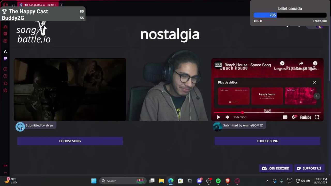Open the Player sidebar icon
Screen dimensions: 331x186
(x=5, y=69)
